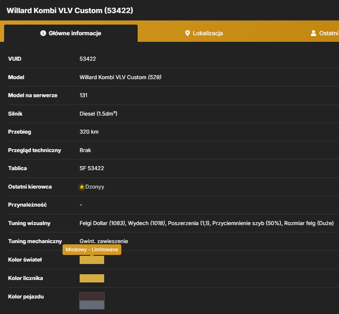Click the Gwint. zawieszenie tuning value

tap(104, 241)
